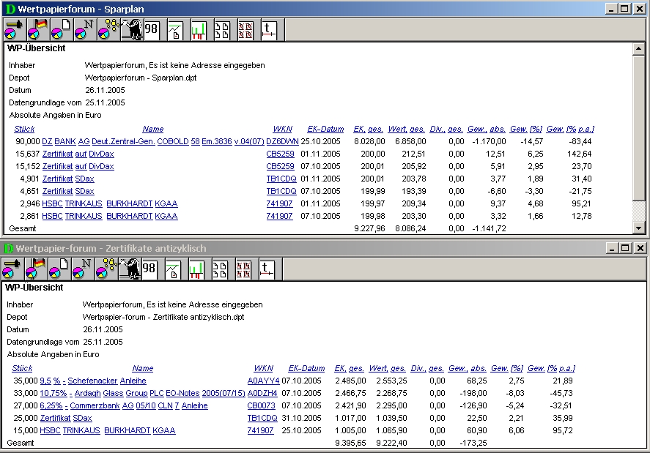
Task: Click the 't' timeline icon in Sparplan toolbar
Action: pos(269,29)
